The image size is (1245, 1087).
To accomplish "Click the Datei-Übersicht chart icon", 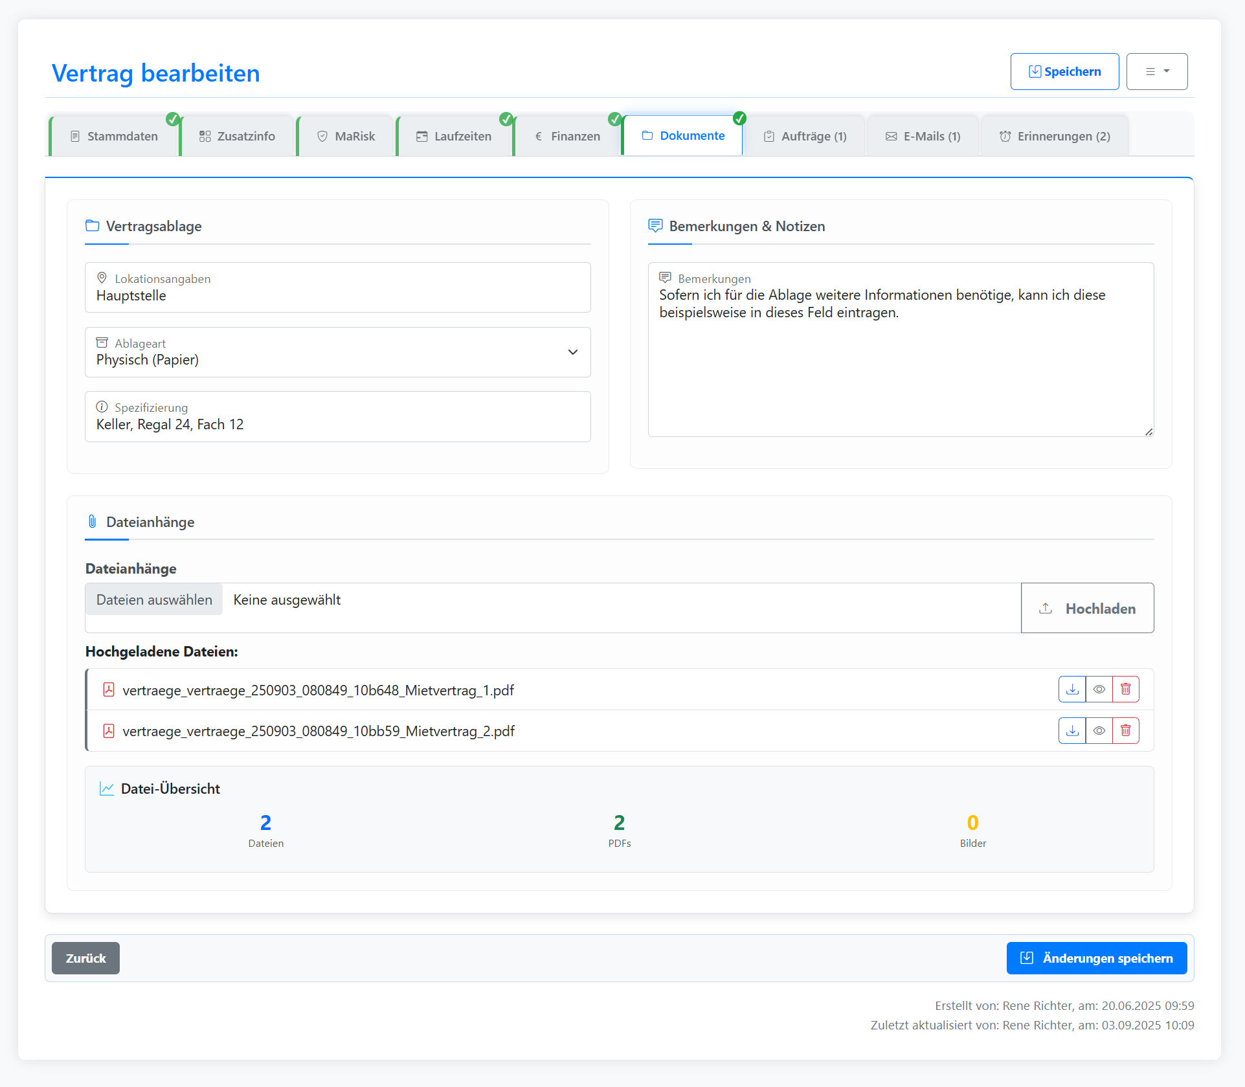I will click(x=107, y=789).
